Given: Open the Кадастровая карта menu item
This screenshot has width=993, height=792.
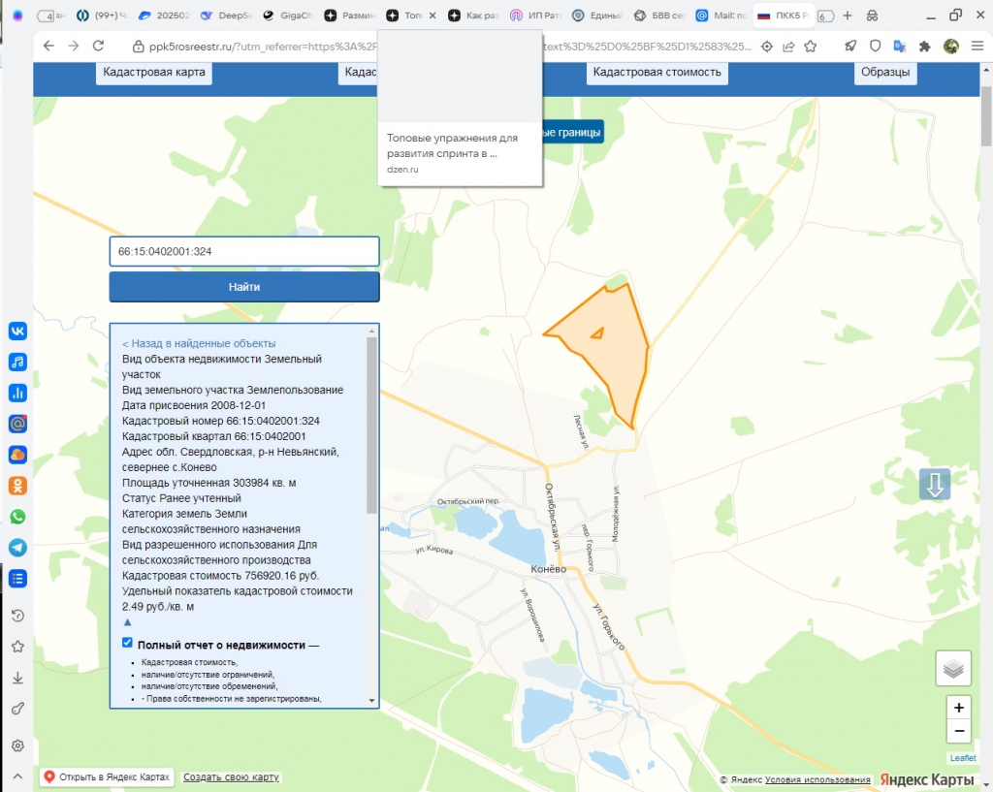Looking at the screenshot, I should (154, 73).
